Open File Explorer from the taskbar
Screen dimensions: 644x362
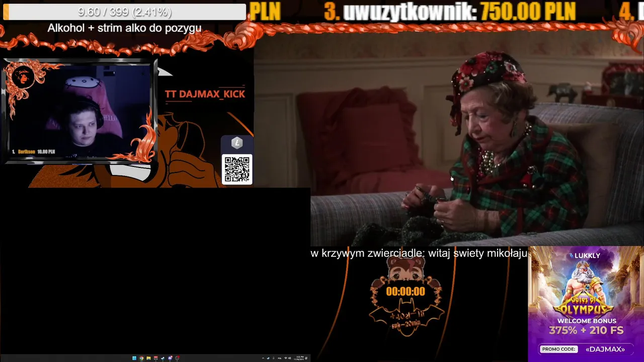tap(148, 358)
